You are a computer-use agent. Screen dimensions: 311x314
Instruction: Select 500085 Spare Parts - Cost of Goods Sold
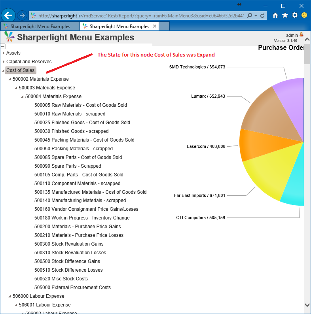pyautogui.click(x=78, y=157)
